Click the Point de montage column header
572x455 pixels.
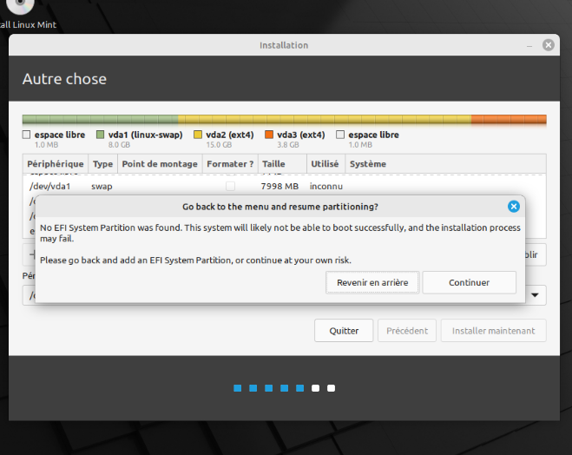click(x=160, y=164)
